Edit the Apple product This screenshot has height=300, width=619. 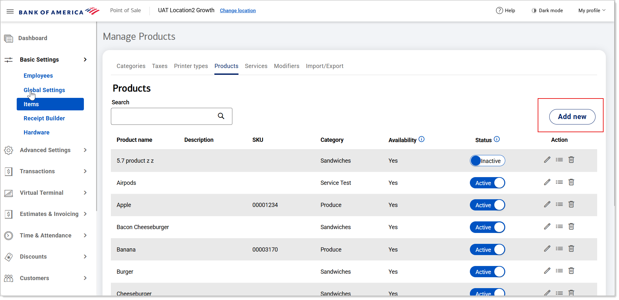pyautogui.click(x=547, y=204)
